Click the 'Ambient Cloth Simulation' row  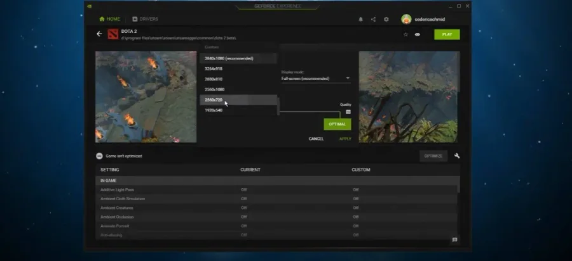[x=276, y=199]
